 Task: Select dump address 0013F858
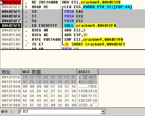[11, 77]
